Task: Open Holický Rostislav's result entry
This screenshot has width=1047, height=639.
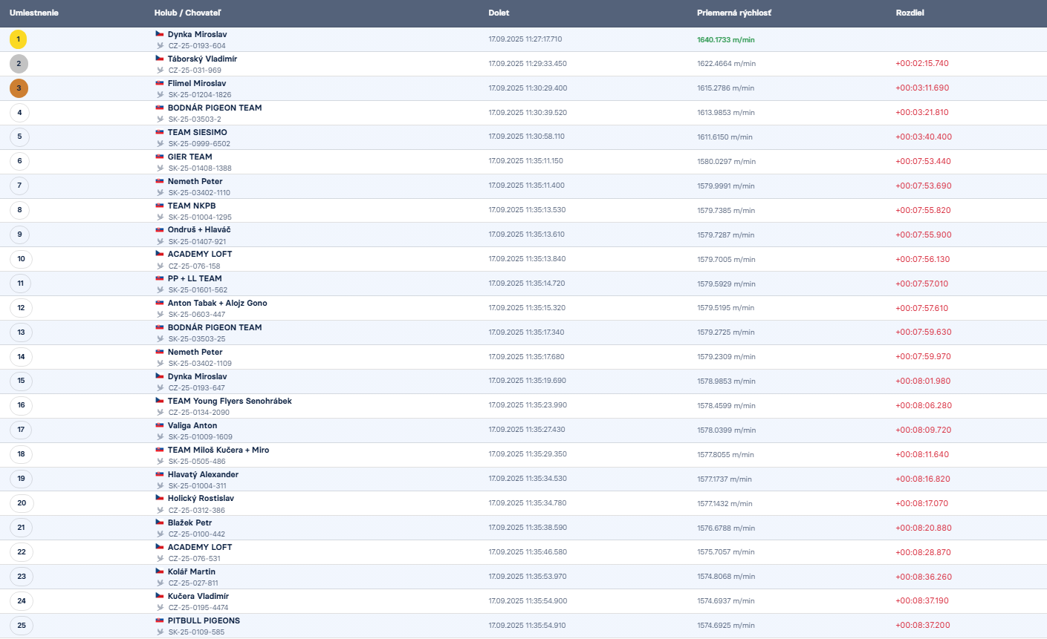Action: [x=201, y=499]
